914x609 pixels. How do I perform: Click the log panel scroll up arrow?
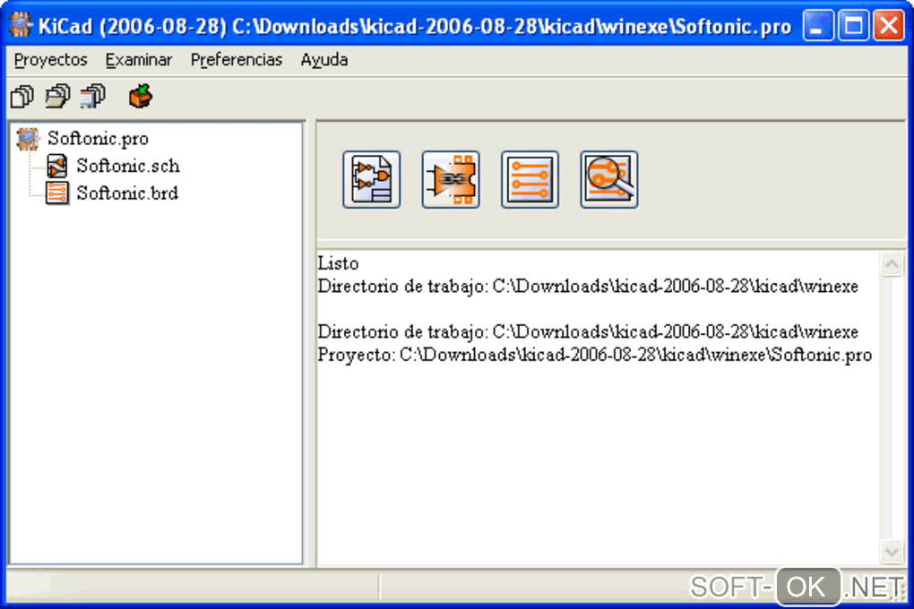892,264
